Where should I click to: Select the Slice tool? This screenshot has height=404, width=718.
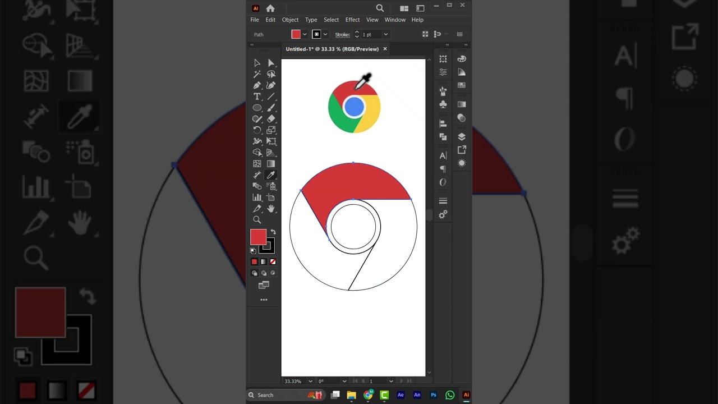point(257,209)
